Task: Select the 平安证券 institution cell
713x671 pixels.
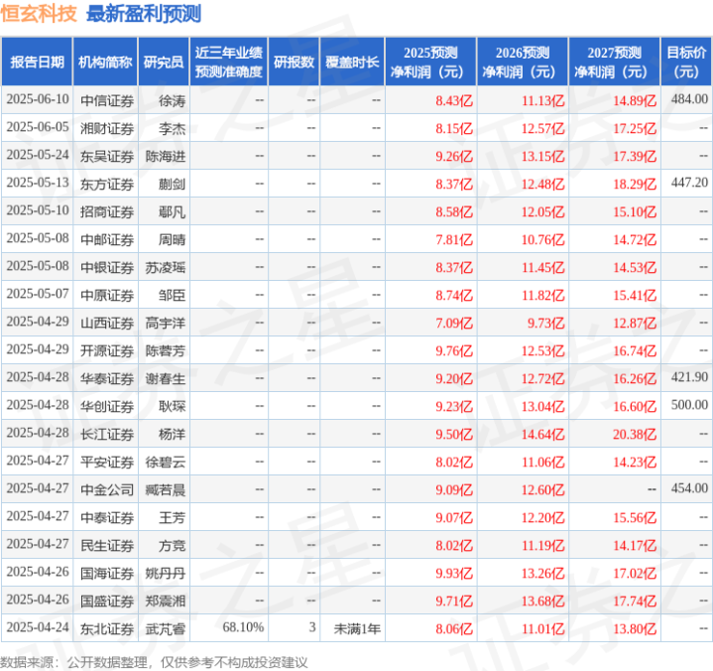Action: 107,462
